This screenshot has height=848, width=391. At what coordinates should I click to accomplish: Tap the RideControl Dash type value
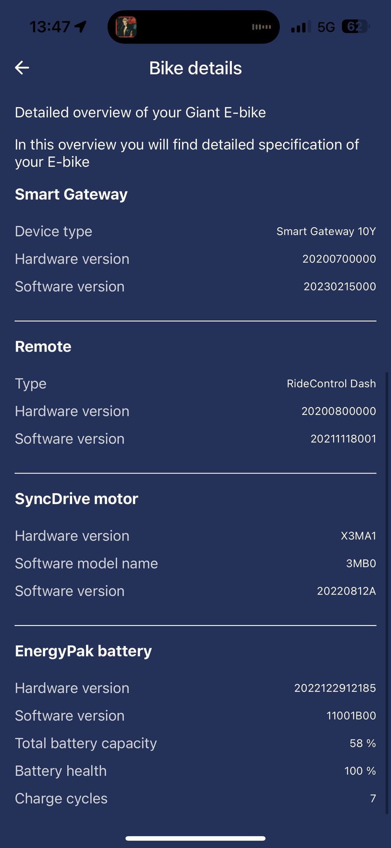pos(331,383)
